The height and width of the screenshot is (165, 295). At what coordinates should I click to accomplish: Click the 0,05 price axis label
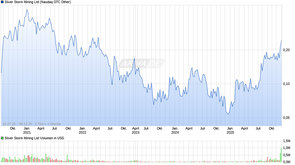[x=286, y=118]
